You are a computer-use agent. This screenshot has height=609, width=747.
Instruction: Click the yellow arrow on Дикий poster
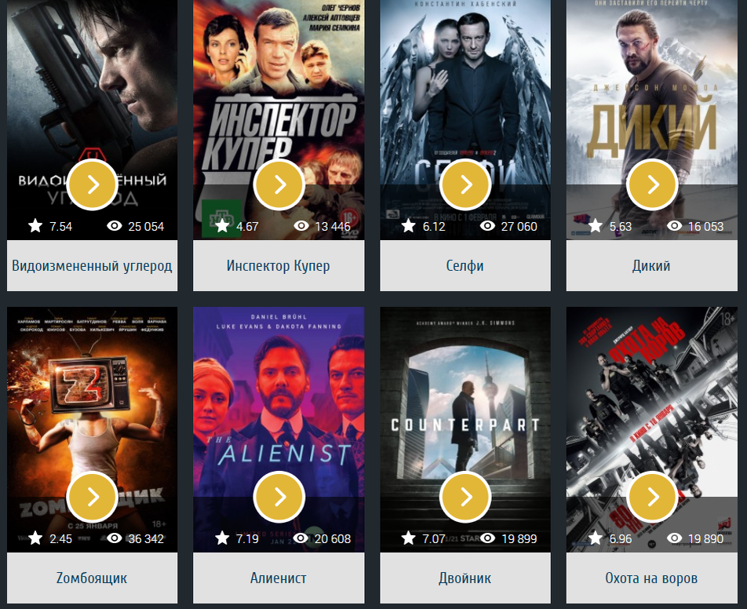[652, 185]
